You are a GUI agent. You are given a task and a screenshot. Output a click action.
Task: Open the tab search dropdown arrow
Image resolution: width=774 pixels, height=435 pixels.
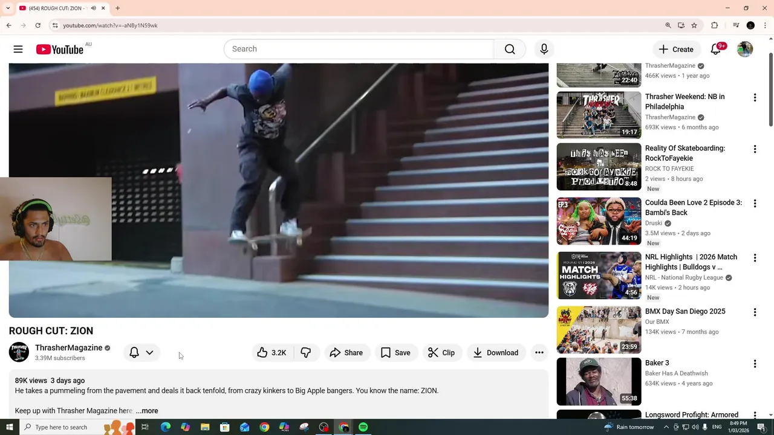coord(8,8)
